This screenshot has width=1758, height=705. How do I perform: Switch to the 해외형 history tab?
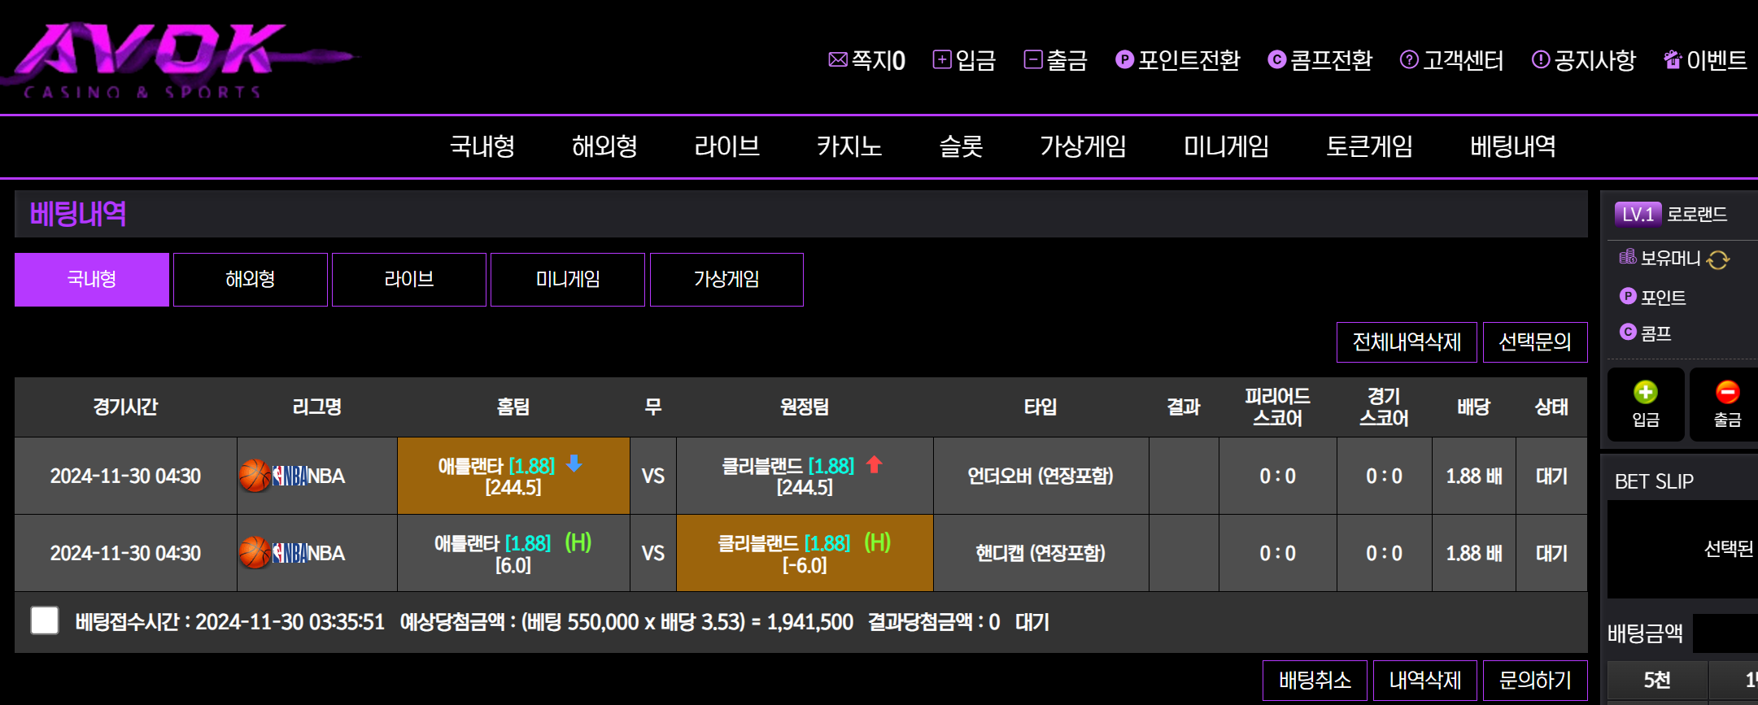(x=250, y=280)
